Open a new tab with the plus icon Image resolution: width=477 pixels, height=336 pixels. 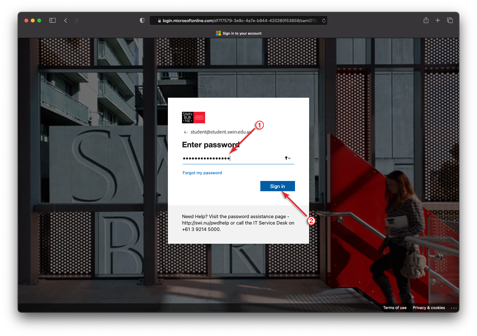click(438, 20)
